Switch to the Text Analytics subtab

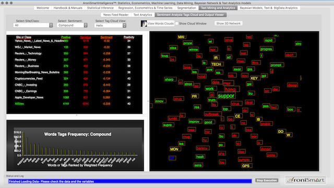tap(142, 15)
